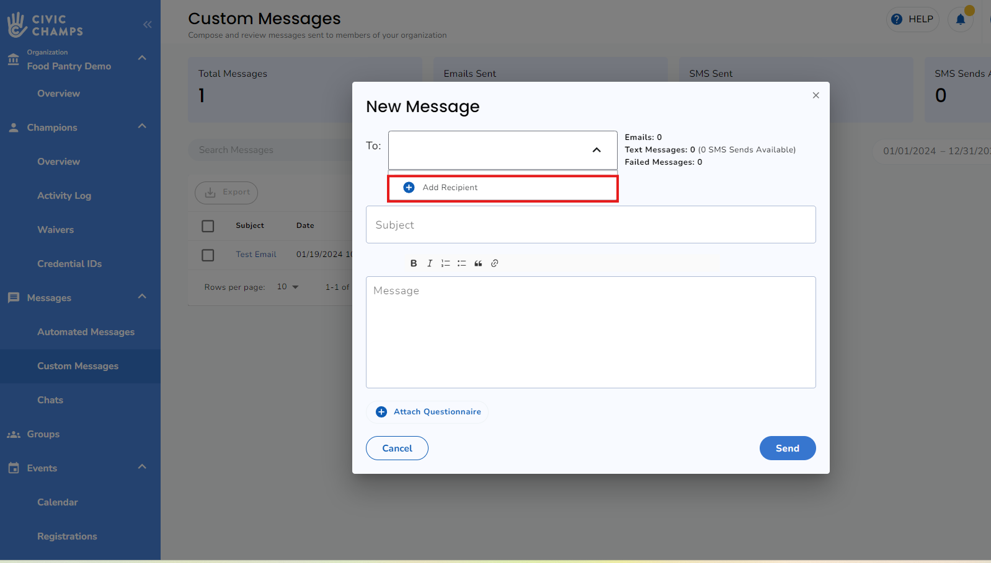Click the Subject input field
This screenshot has width=991, height=563.
pos(590,225)
